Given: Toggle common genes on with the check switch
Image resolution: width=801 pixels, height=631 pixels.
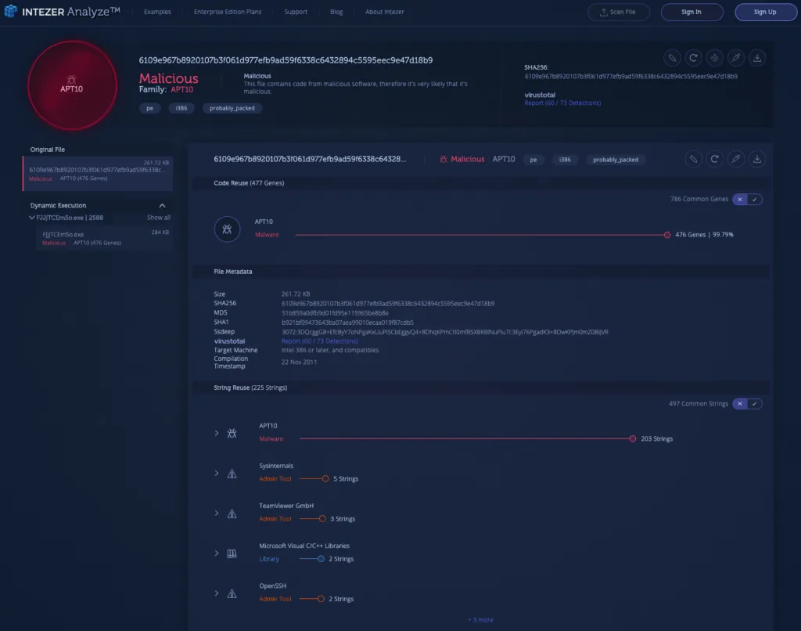Looking at the screenshot, I should [x=755, y=200].
